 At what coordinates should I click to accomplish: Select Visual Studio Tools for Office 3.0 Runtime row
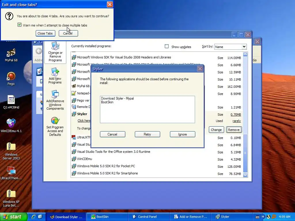pos(157,152)
